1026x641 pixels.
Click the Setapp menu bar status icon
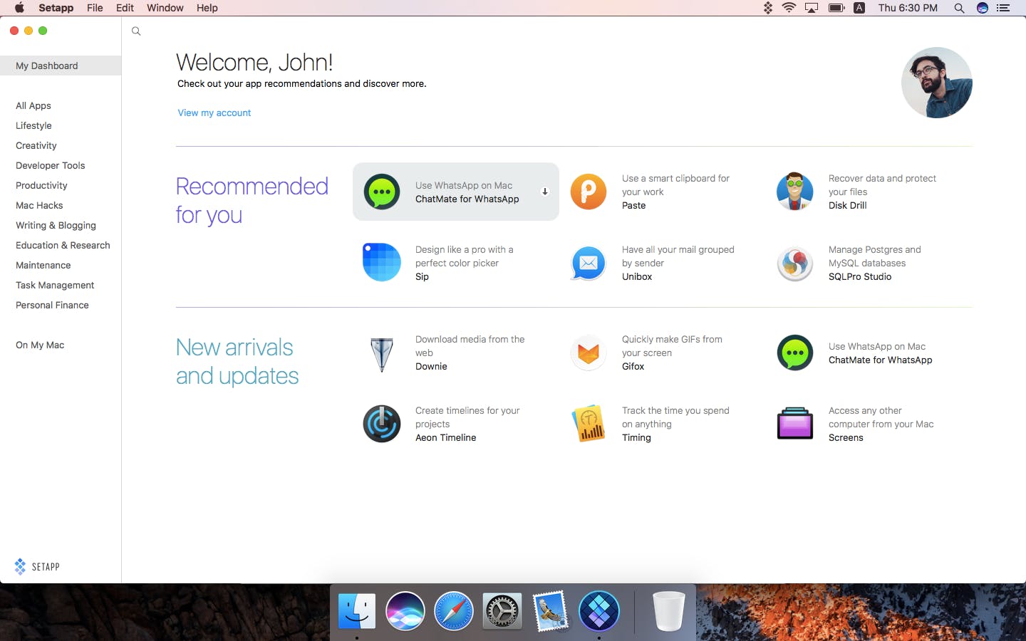pos(768,8)
